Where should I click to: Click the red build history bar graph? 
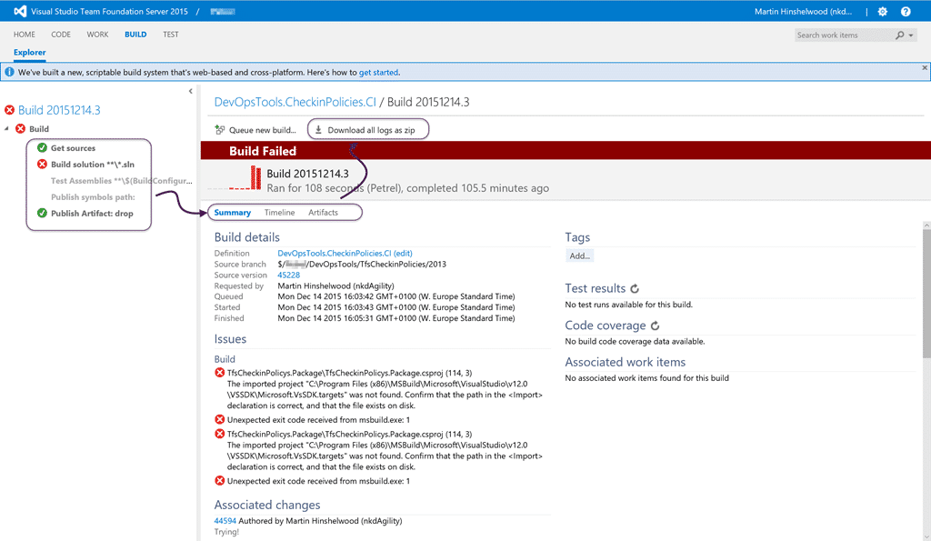coord(255,177)
